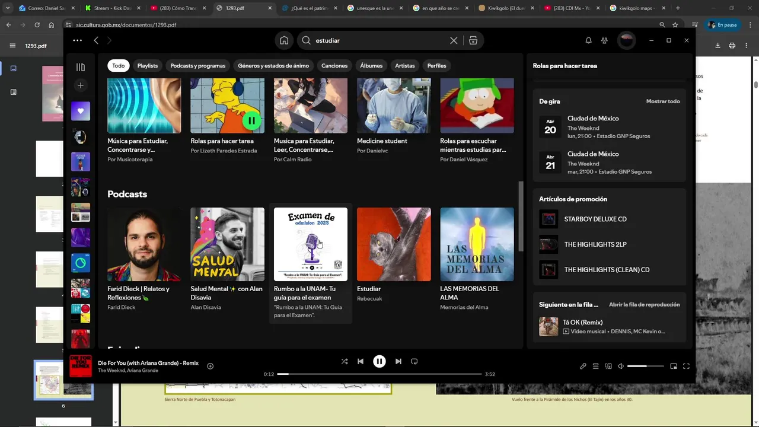This screenshot has height=427, width=759.
Task: Toggle shuffle in the player bar
Action: tap(345, 361)
